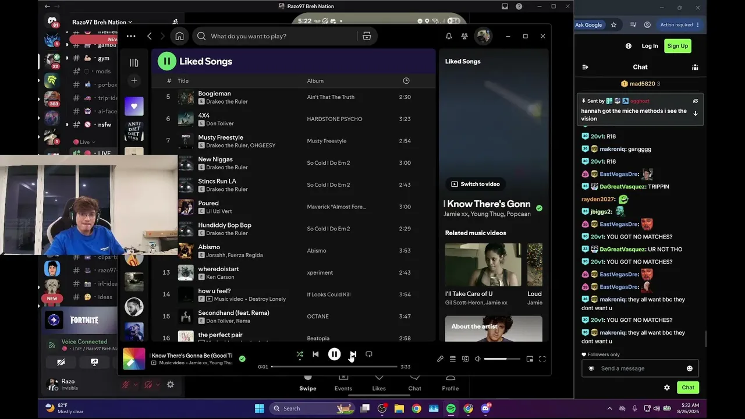The width and height of the screenshot is (745, 419).
Task: Mute the Spotify volume speaker icon
Action: [478, 359]
